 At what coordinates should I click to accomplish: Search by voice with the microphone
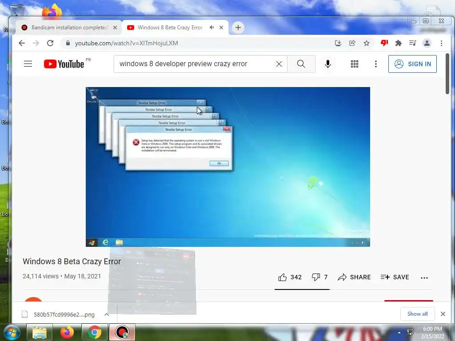click(x=328, y=64)
